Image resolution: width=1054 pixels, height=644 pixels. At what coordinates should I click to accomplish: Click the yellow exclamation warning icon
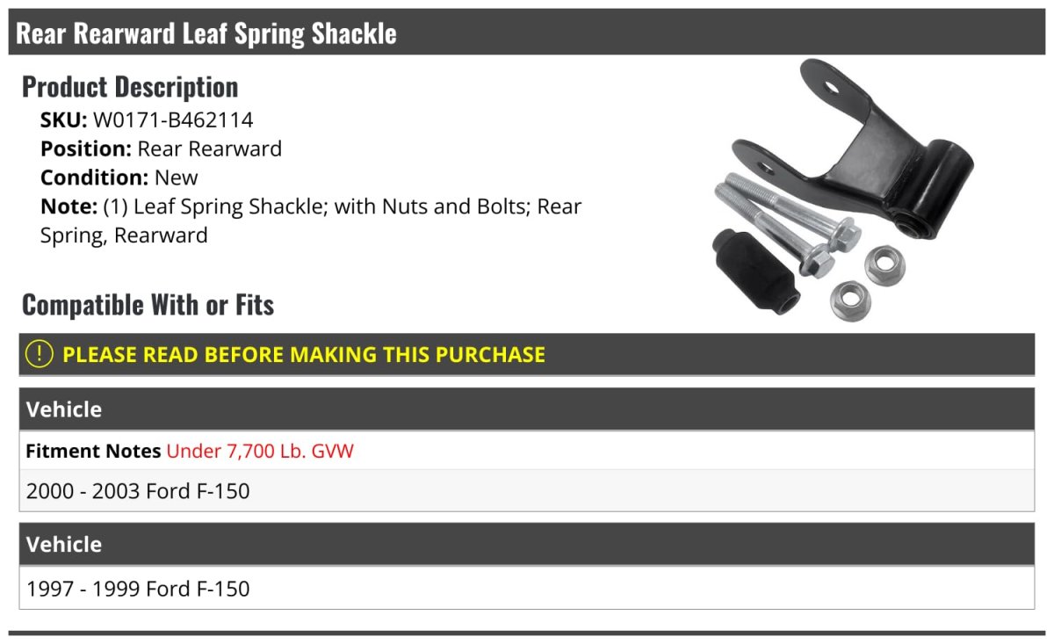tap(39, 354)
